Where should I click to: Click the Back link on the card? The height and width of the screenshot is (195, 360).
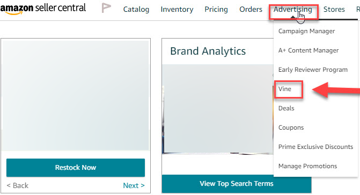tap(18, 185)
